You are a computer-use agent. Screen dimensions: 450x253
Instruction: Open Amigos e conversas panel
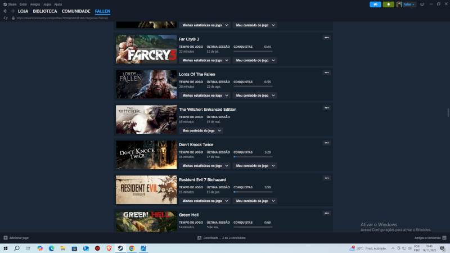(x=427, y=238)
